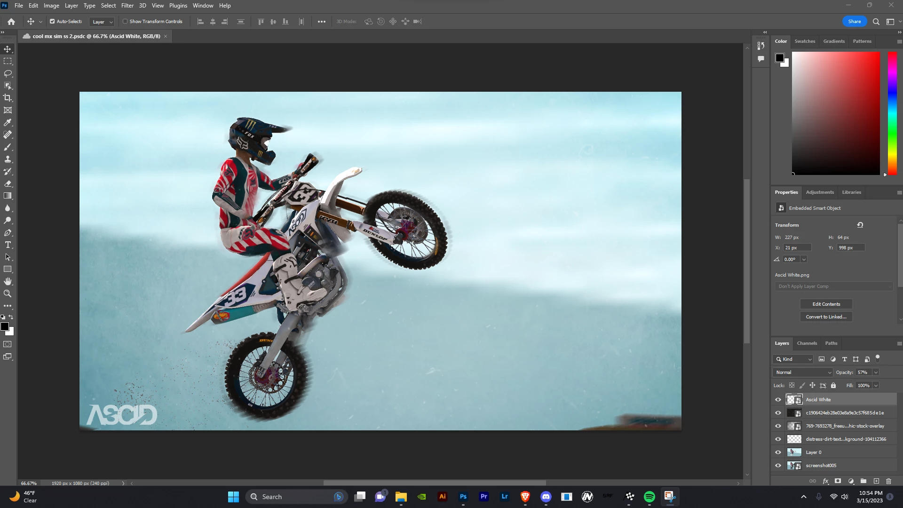Click the delete layer trash icon

pos(888,481)
